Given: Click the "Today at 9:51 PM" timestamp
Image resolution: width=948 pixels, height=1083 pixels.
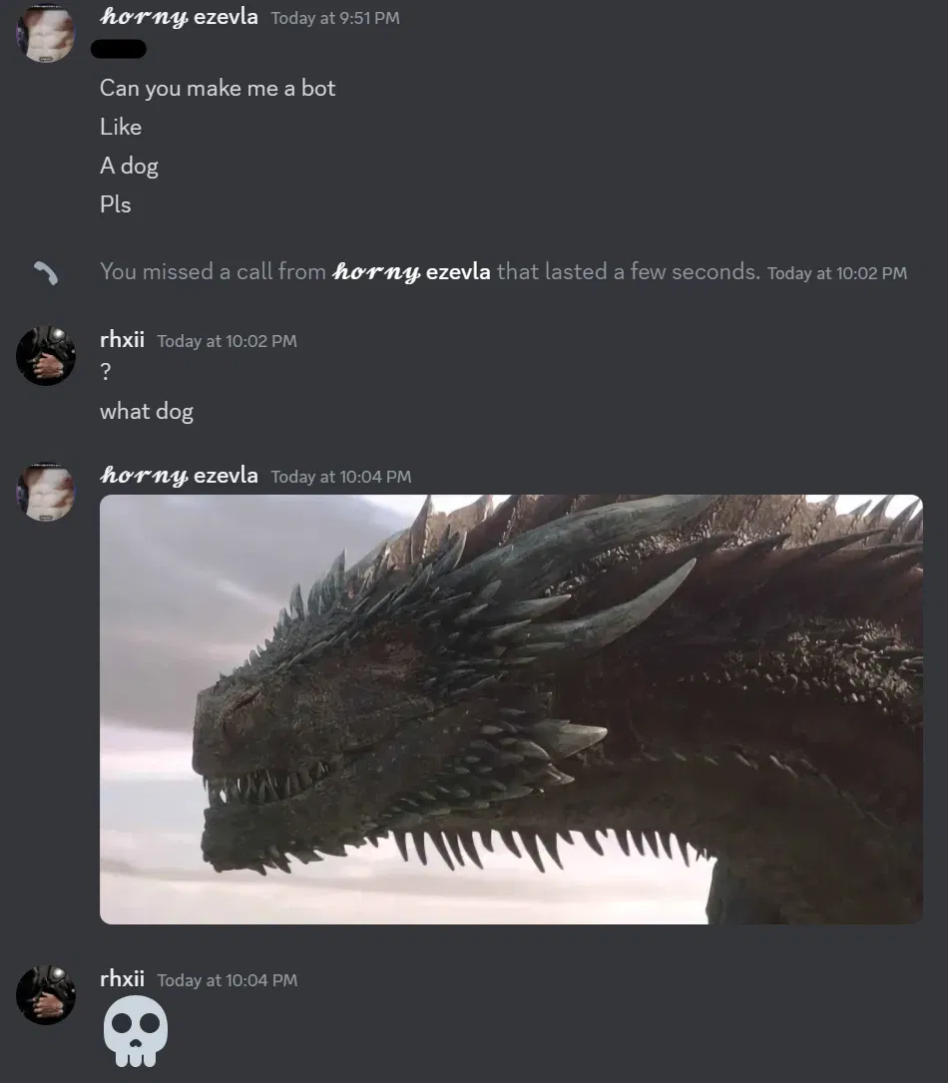Looking at the screenshot, I should (335, 18).
